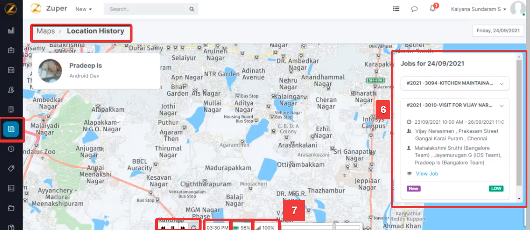Click the battery 98% indicator
This screenshot has height=230, width=530.
click(x=241, y=228)
